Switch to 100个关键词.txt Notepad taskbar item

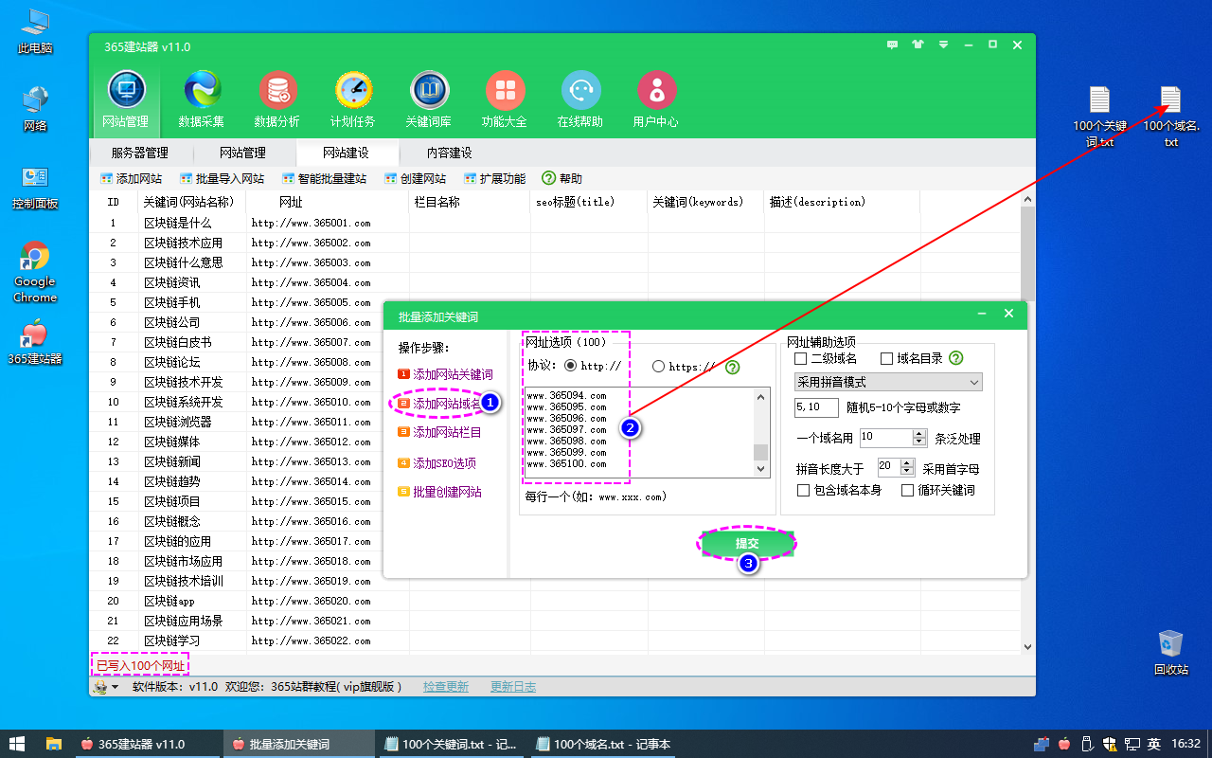451,744
